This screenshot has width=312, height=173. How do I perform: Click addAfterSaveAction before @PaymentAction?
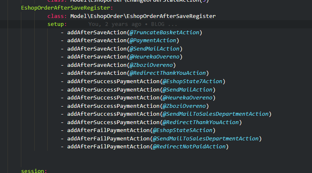[97, 41]
